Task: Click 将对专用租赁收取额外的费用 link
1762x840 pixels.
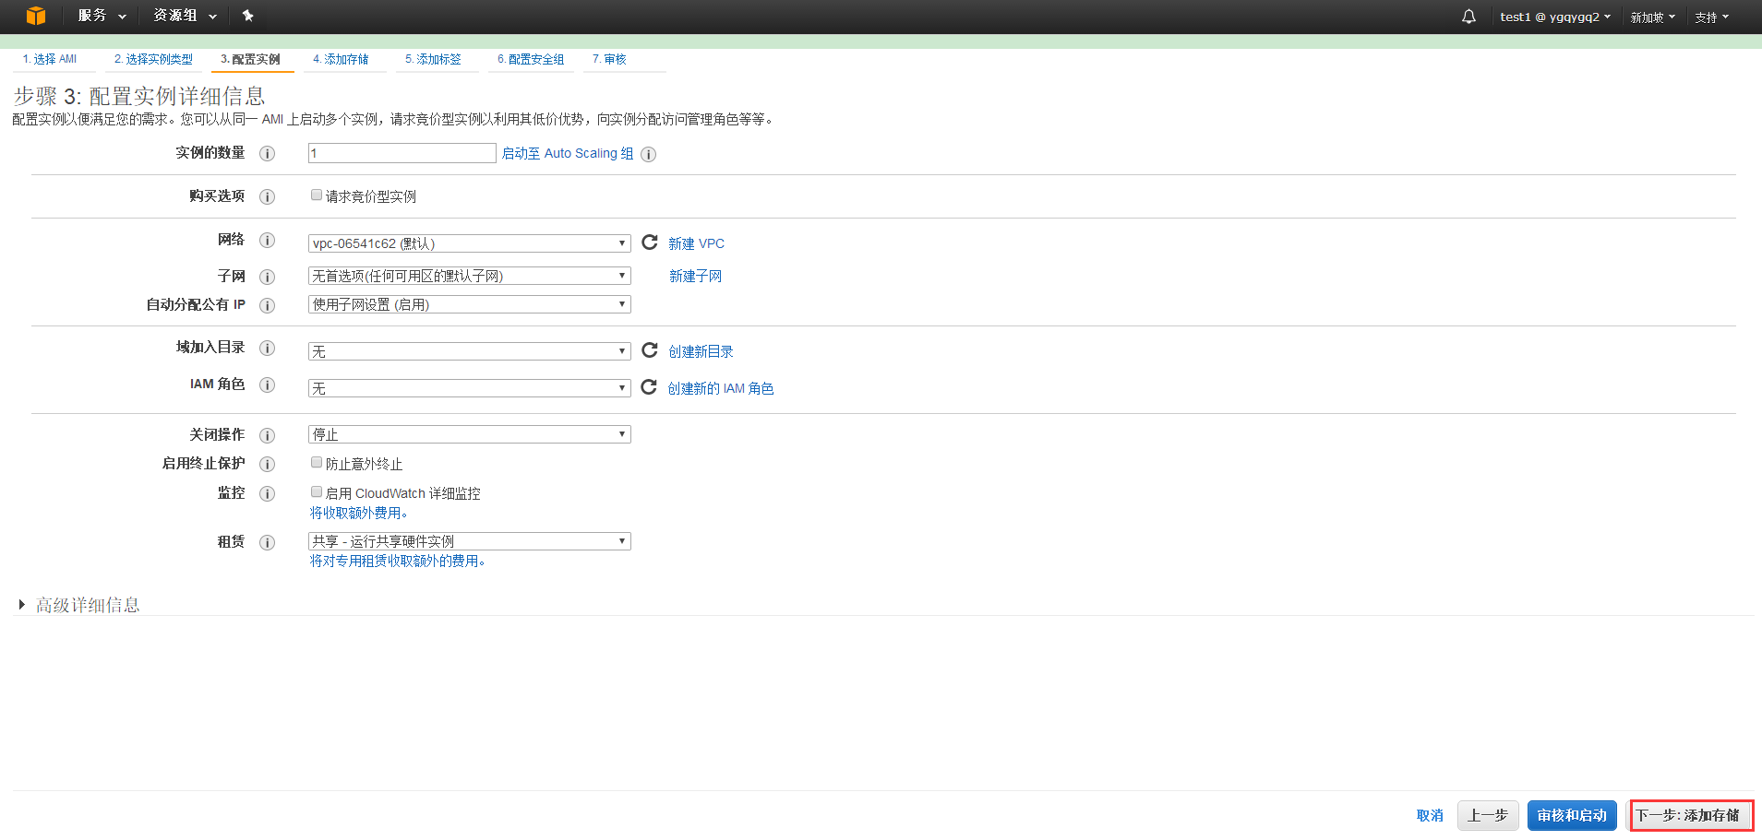Action: pos(397,561)
